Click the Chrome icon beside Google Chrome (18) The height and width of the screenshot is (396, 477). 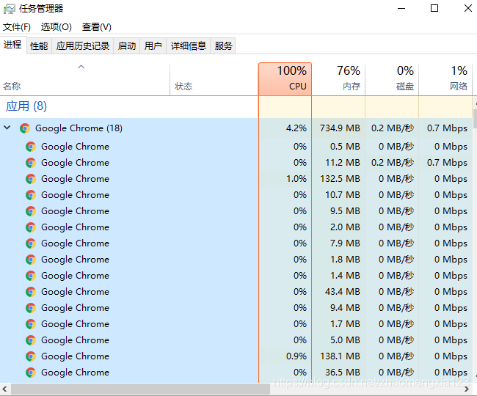pyautogui.click(x=25, y=128)
